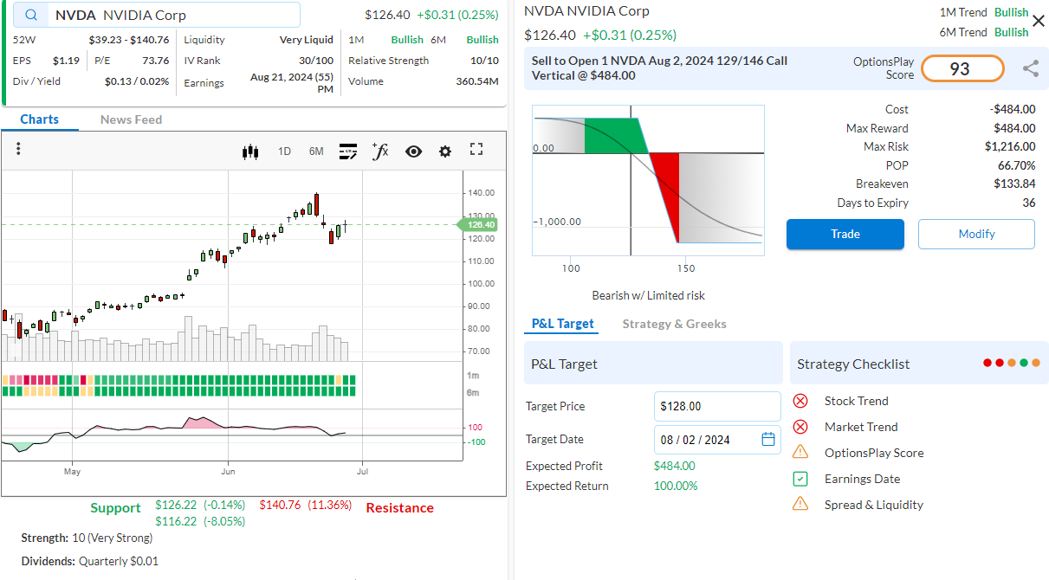The width and height of the screenshot is (1049, 580).
Task: Open the Strategy & Greeks tab
Action: coord(674,324)
